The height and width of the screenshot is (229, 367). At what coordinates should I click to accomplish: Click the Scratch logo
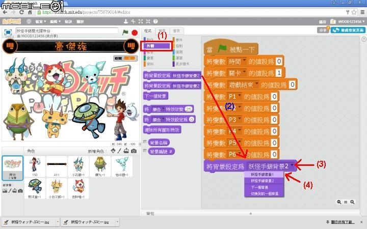click(12, 21)
